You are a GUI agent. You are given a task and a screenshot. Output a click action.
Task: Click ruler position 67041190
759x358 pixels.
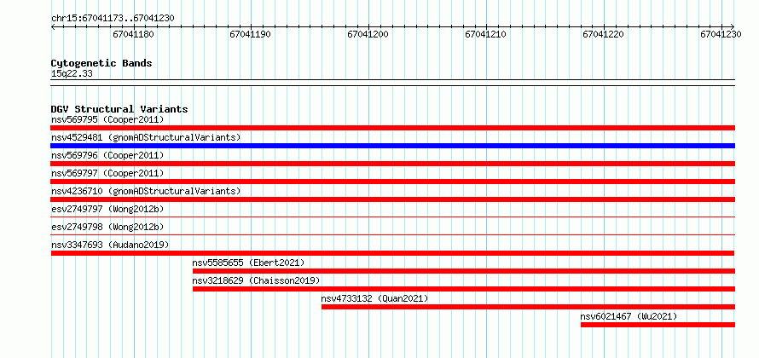click(x=251, y=34)
